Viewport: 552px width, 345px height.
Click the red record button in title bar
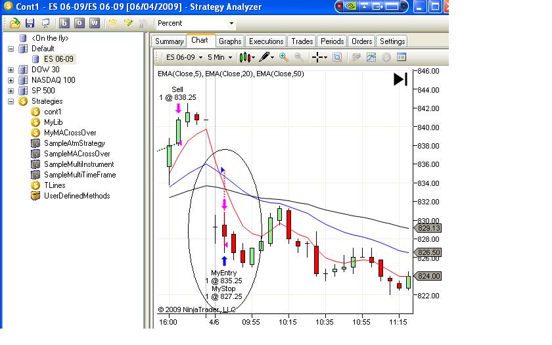pos(339,7)
